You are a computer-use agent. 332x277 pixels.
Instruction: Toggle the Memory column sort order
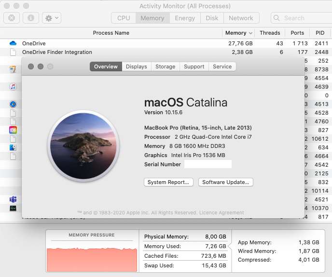[238, 33]
